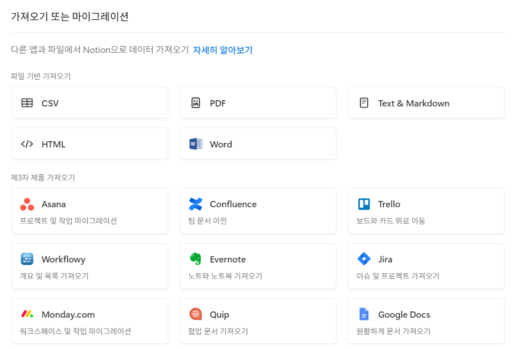Viewport: 516px width, 349px height.
Task: Click the Evernote elephant icon
Action: tap(196, 259)
